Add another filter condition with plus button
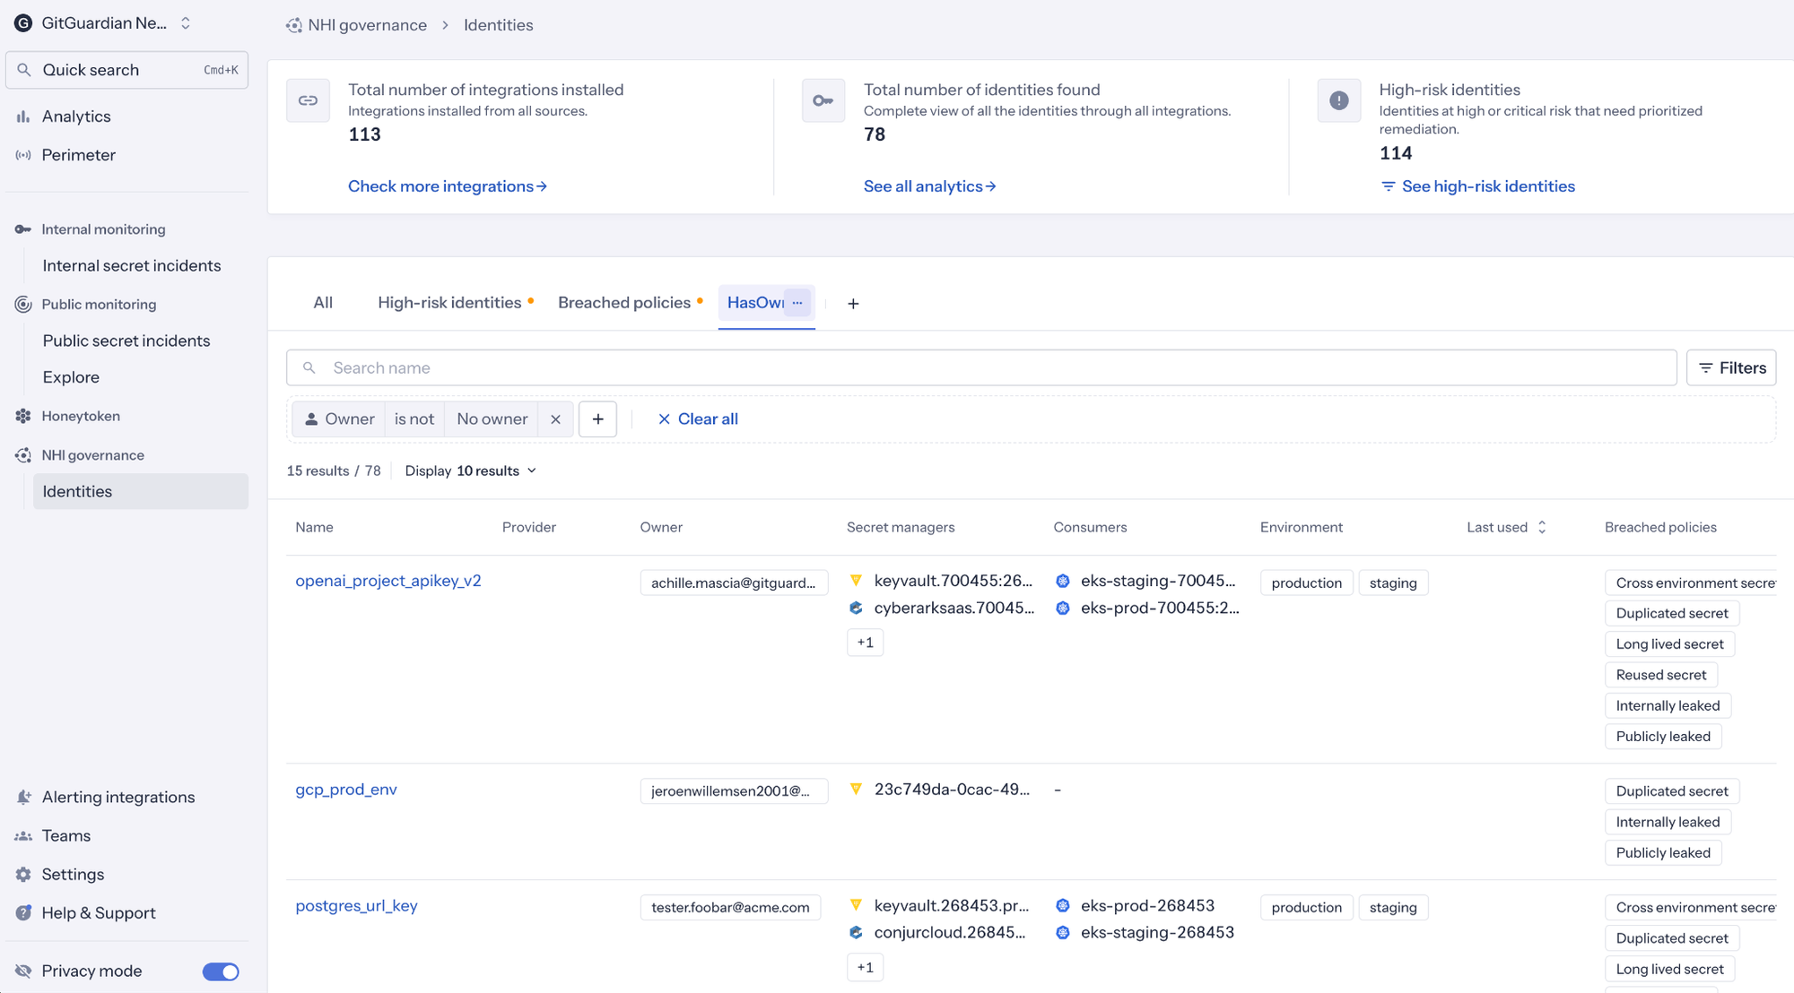This screenshot has height=993, width=1794. tap(597, 419)
